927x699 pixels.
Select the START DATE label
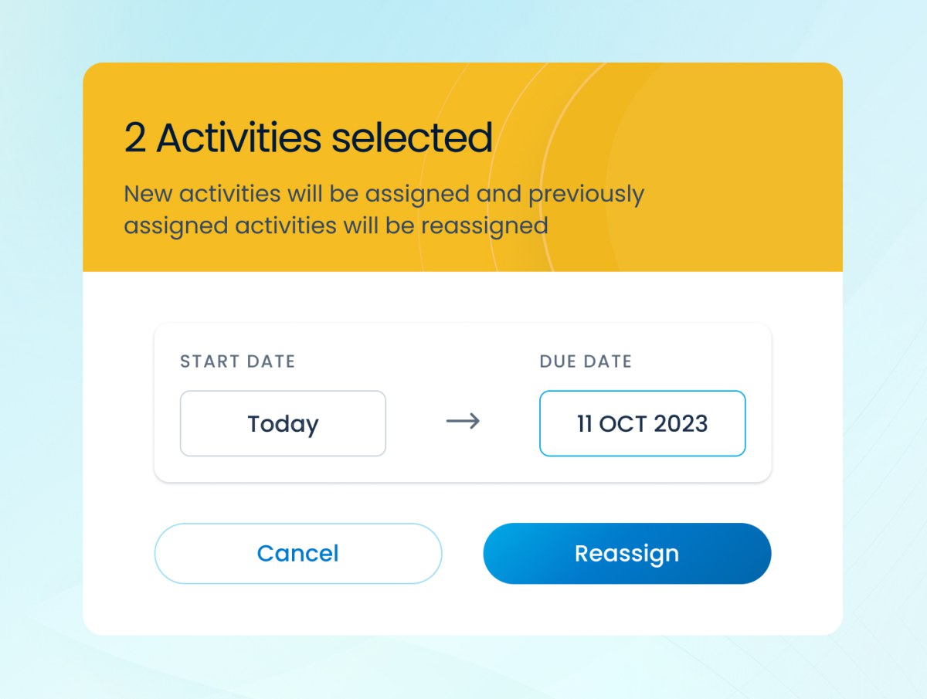[237, 361]
